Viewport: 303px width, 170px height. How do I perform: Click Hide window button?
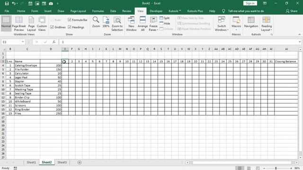(x=165, y=23)
